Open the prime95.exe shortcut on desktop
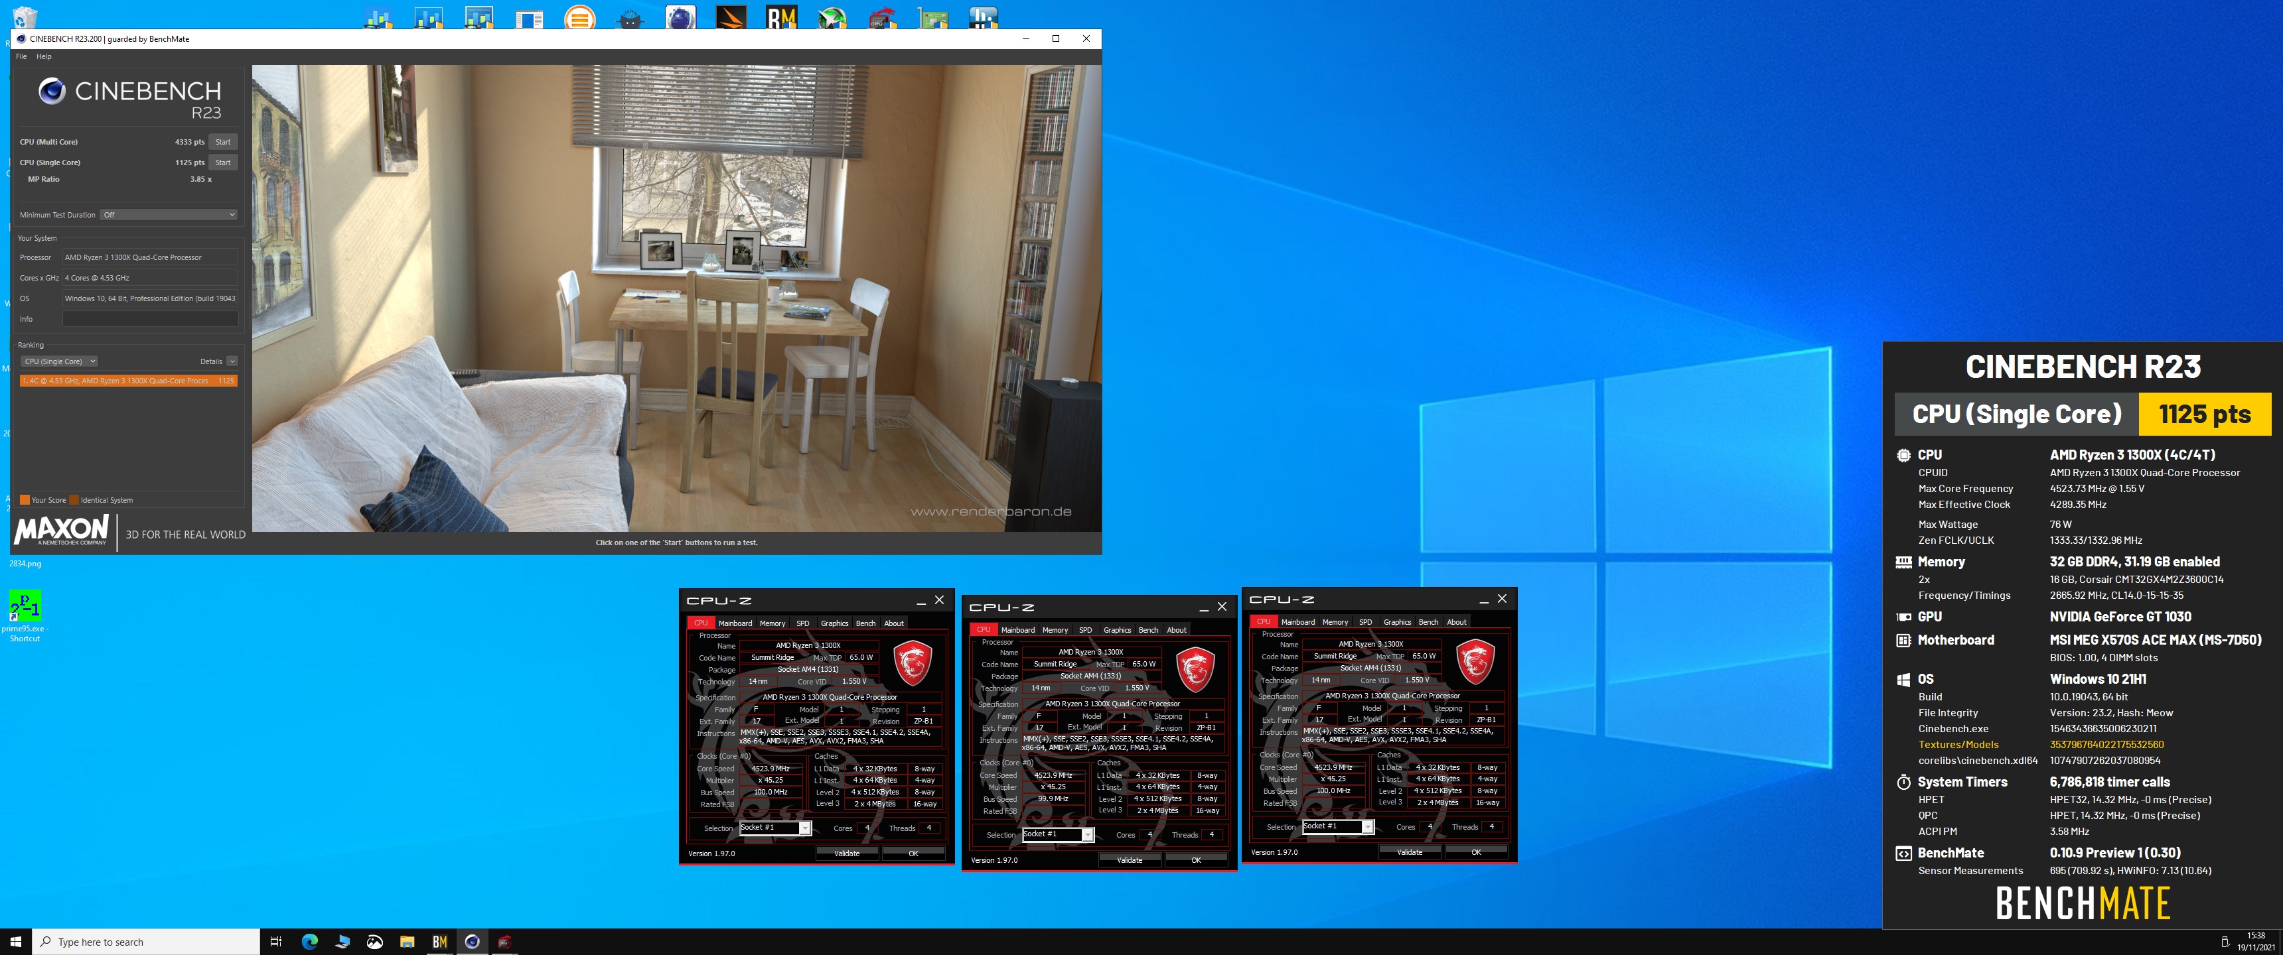 click(25, 615)
